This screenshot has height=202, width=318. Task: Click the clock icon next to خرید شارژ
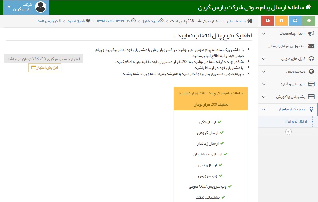[x=162, y=20]
